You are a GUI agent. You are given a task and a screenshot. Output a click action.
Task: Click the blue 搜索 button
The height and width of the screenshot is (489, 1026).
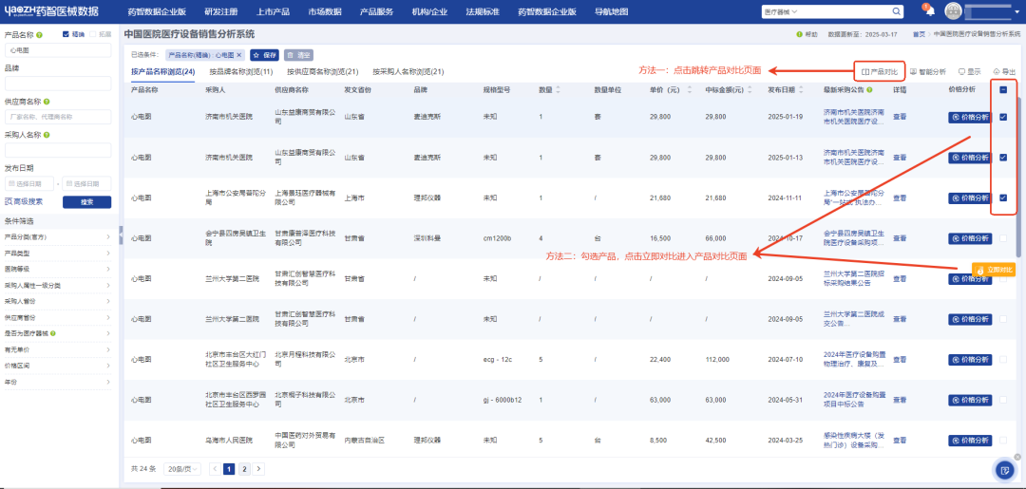(x=87, y=202)
